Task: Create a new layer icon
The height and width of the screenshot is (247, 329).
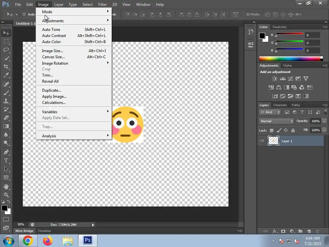Action: [309, 231]
